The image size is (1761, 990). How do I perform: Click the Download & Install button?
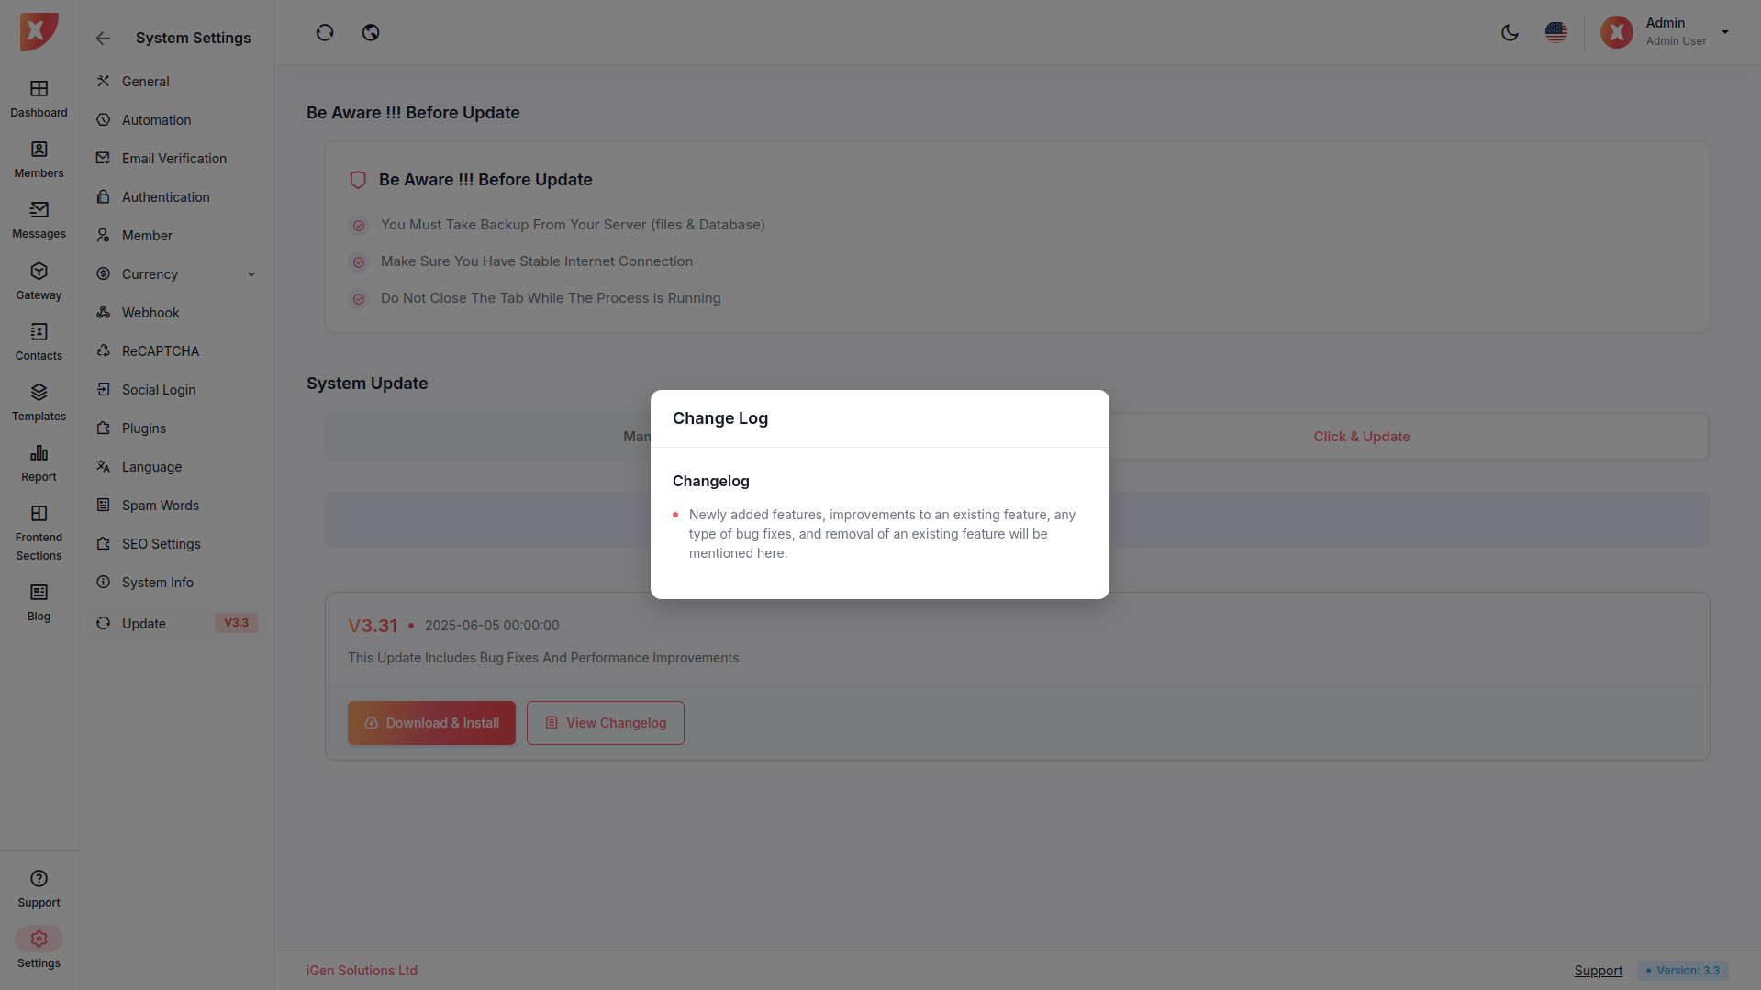tap(431, 723)
